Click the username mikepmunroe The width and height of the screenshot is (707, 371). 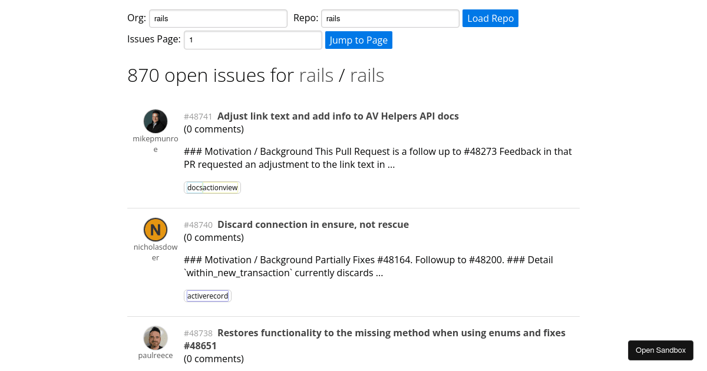[156, 144]
